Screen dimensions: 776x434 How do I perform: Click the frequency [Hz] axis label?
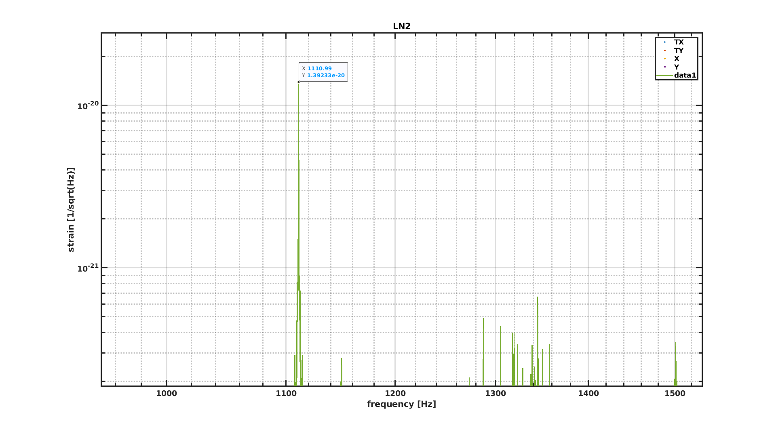tap(401, 404)
